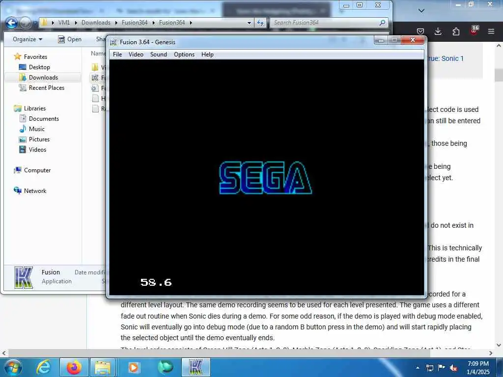
Task: Click the Fusion application thumbnail in details pane
Action: [x=24, y=278]
